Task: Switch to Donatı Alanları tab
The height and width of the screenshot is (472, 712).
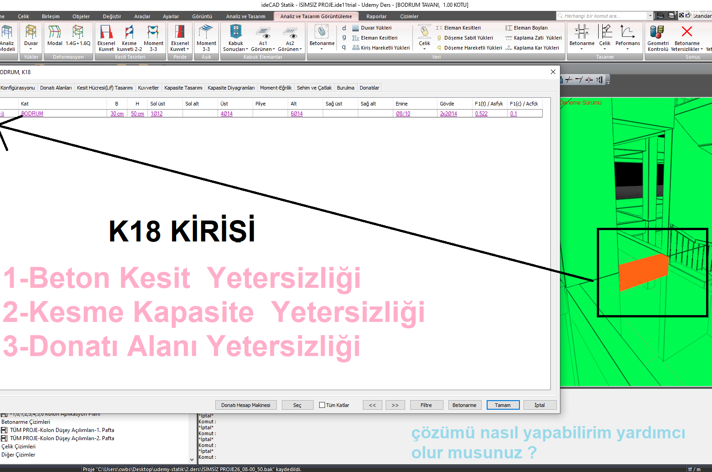Action: click(x=56, y=88)
